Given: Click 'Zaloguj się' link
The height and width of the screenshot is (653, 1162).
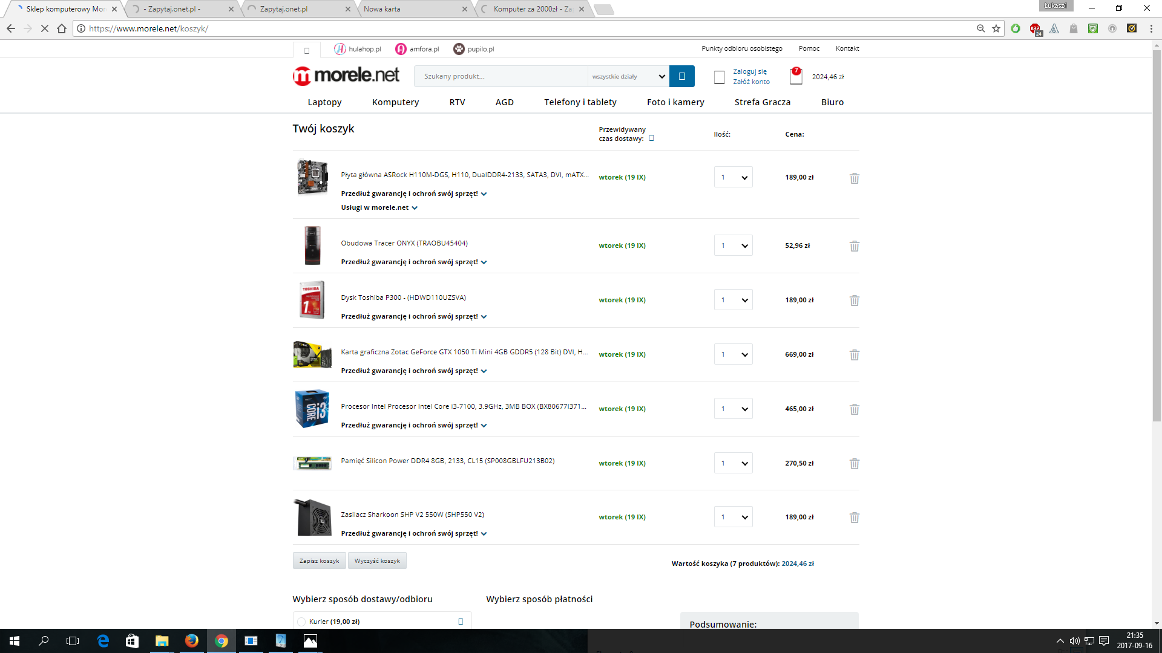Looking at the screenshot, I should (x=749, y=71).
